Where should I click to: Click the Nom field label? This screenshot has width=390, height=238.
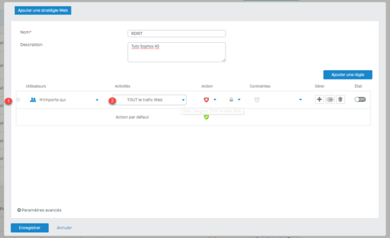point(25,32)
